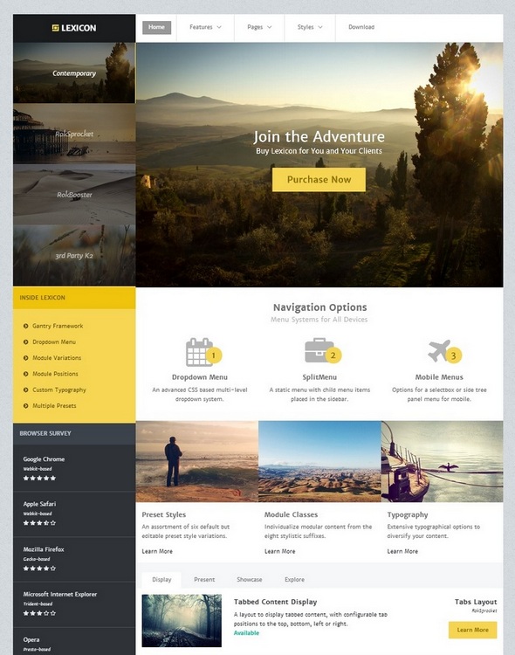Viewport: 515px width, 655px height.
Task: Click the briefcase icon above SplitMenu
Action: tap(319, 350)
